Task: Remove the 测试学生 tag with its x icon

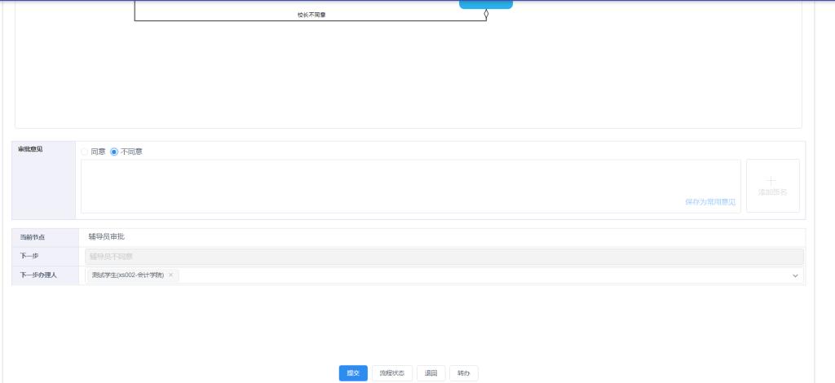Action: (170, 275)
